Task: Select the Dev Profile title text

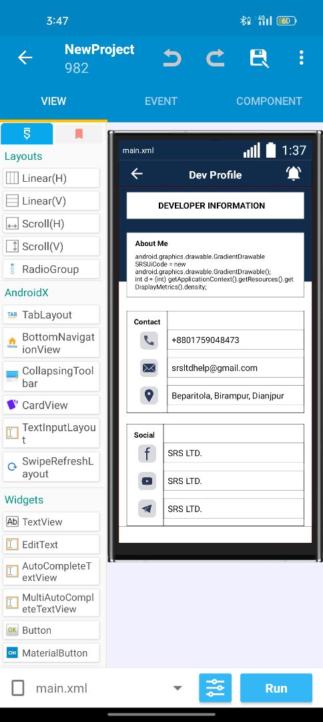Action: [215, 174]
